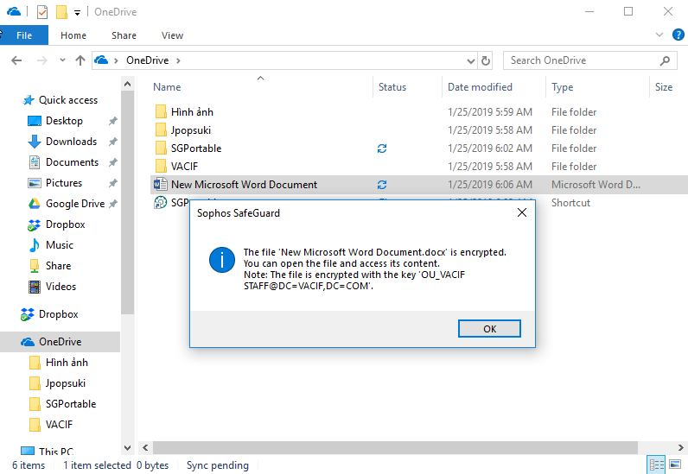Open Downloads in Quick access
Image resolution: width=688 pixels, height=474 pixels.
[71, 142]
